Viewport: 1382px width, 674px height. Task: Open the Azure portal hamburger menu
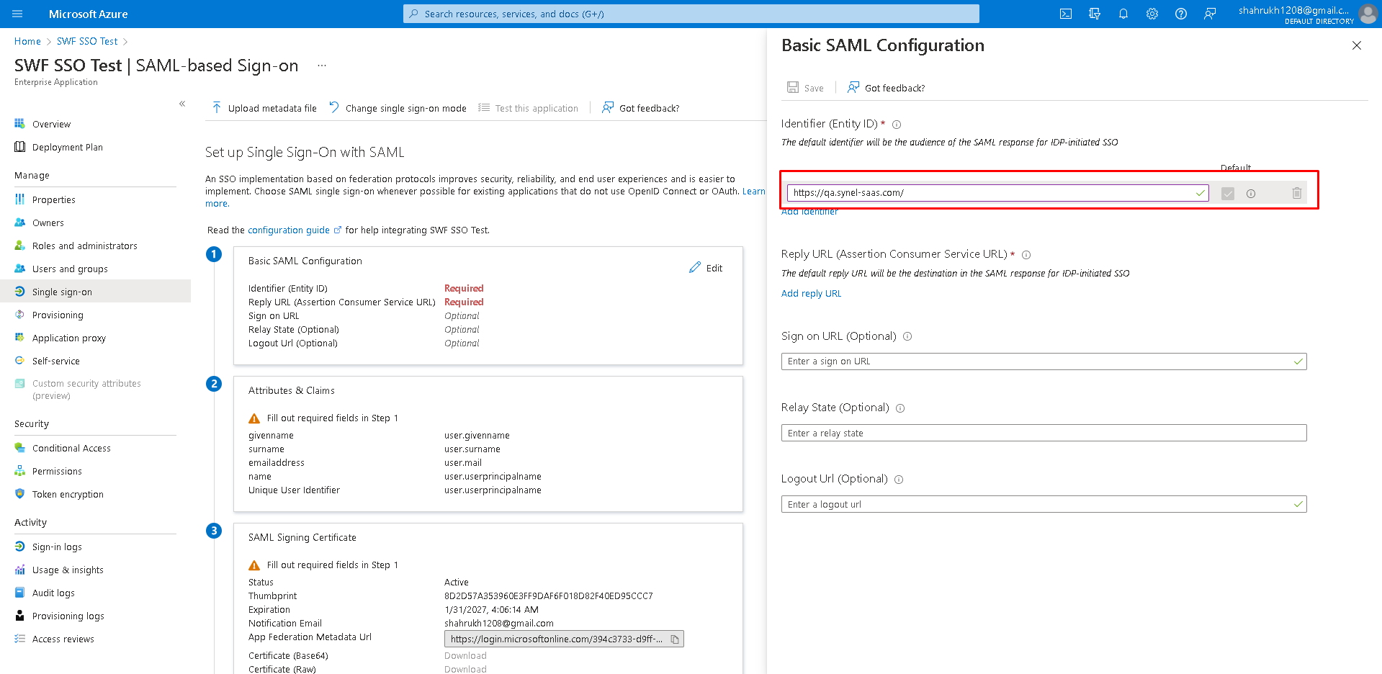[x=17, y=14]
